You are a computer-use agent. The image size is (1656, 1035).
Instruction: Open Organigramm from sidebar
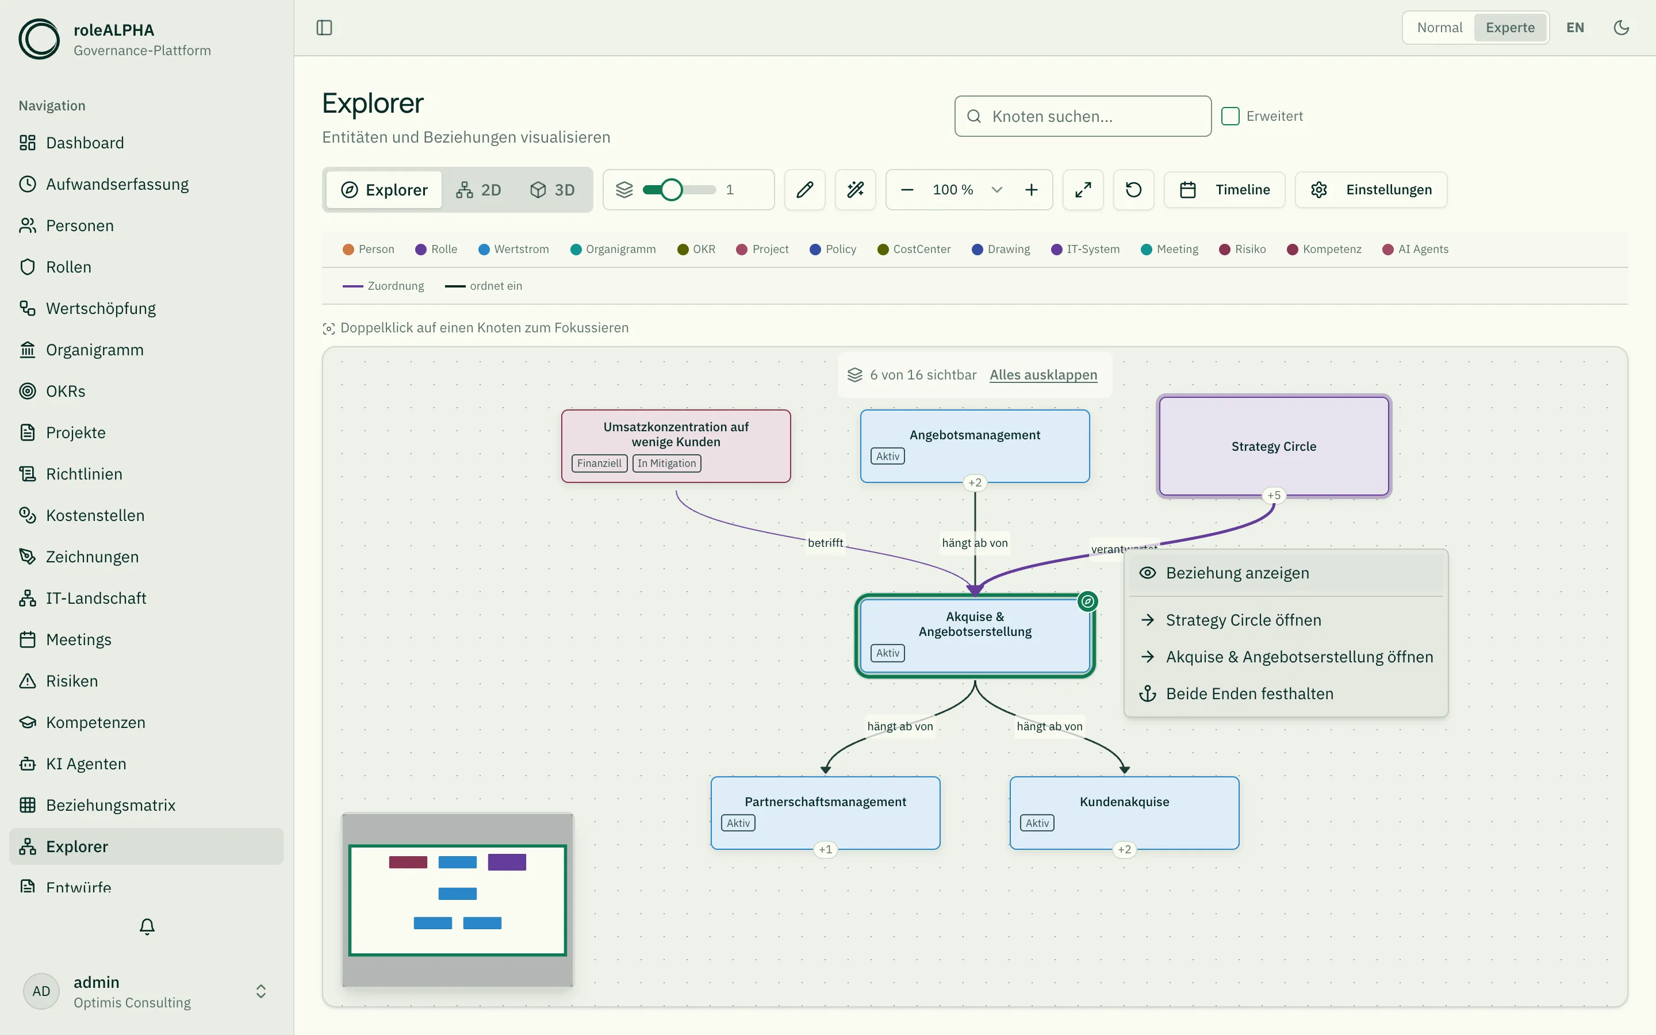[147, 350]
